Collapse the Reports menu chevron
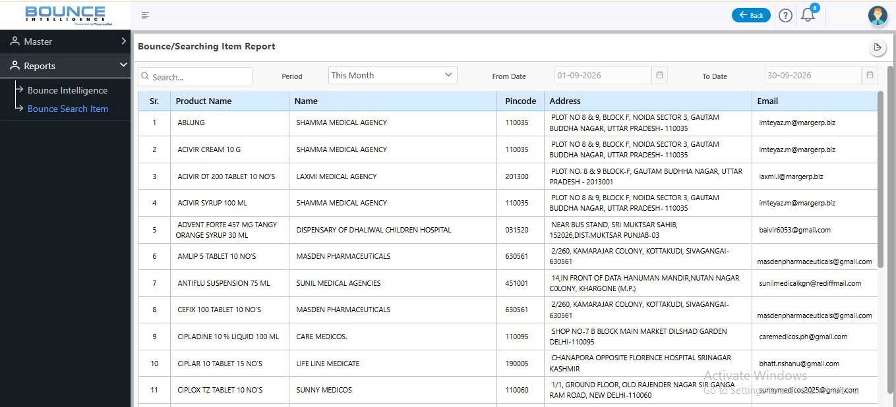896x407 pixels. [123, 65]
